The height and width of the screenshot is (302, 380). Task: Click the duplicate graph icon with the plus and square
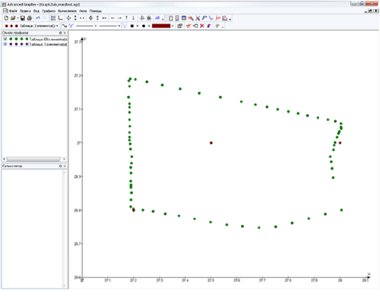[x=195, y=26]
